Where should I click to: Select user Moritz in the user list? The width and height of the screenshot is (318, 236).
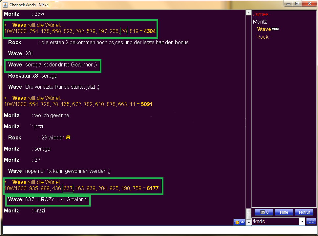point(260,22)
